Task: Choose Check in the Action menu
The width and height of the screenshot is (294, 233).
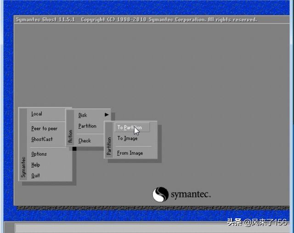Action: point(85,141)
